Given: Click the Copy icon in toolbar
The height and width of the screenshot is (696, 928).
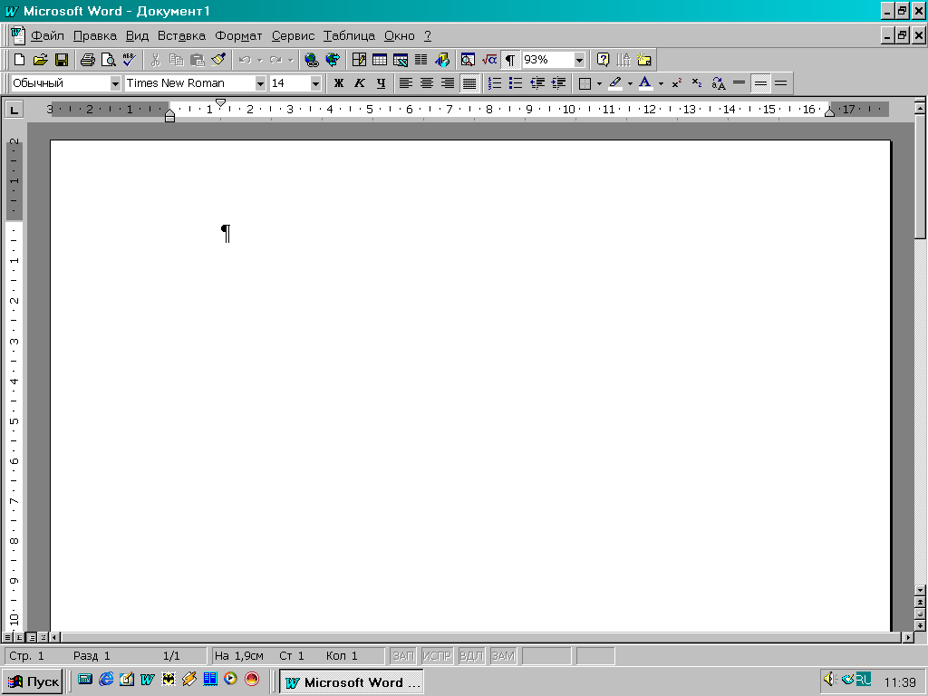Looking at the screenshot, I should click(x=177, y=60).
